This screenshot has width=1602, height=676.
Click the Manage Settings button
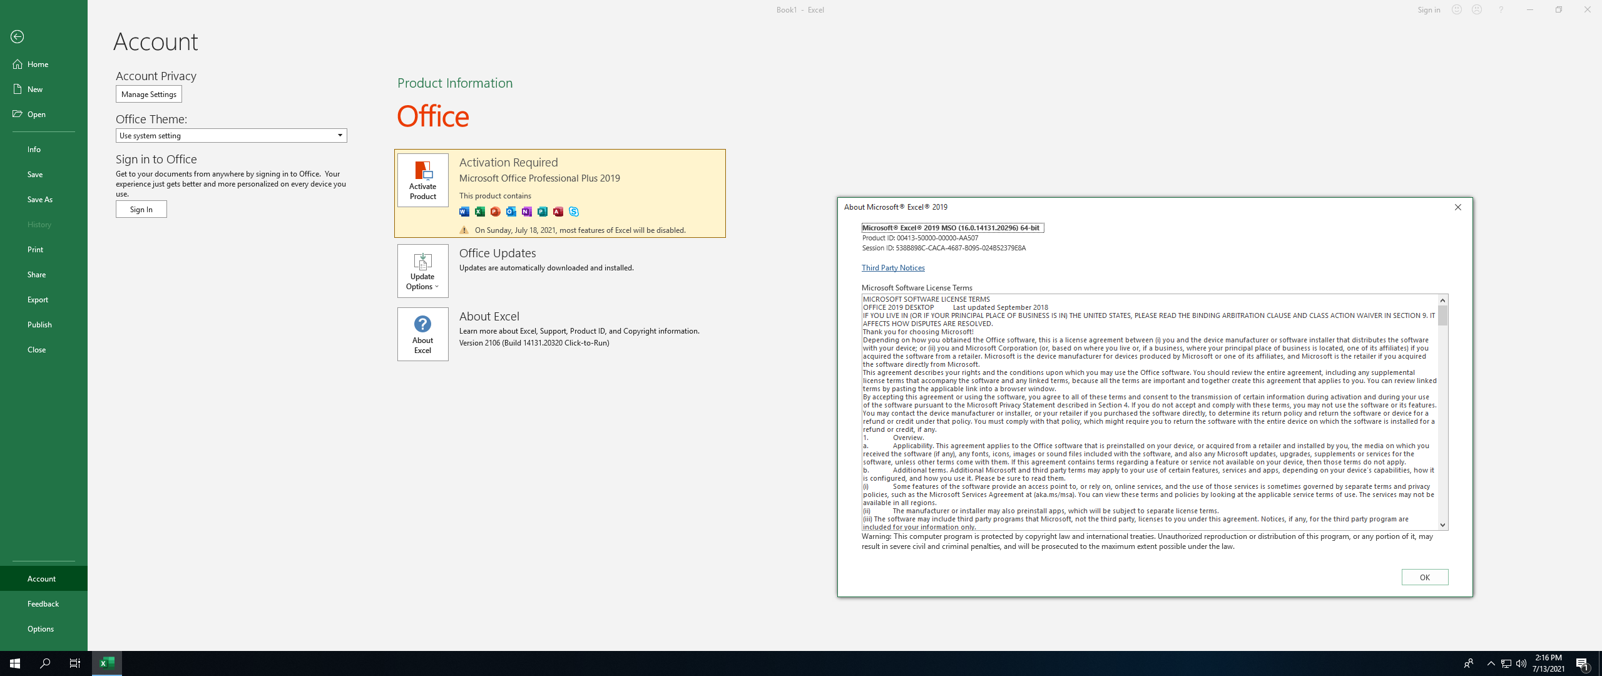point(149,94)
